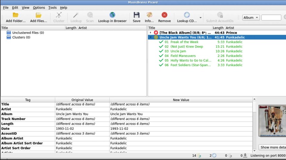The height and width of the screenshot is (160, 286).
Task: Expand The Black Album tree node
Action: (x=150, y=33)
